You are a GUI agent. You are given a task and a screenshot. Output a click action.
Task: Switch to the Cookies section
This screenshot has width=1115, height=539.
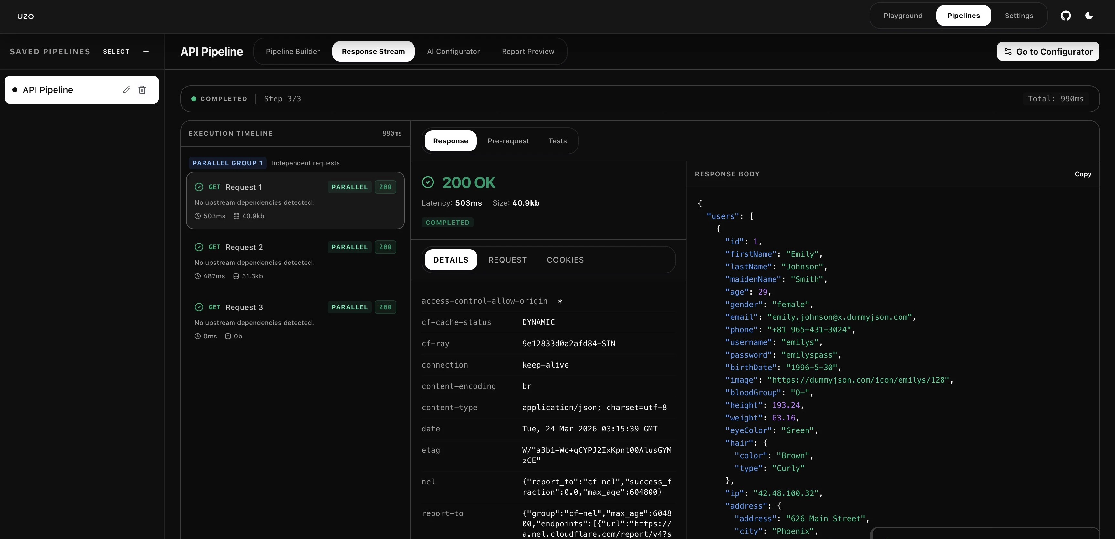click(565, 260)
